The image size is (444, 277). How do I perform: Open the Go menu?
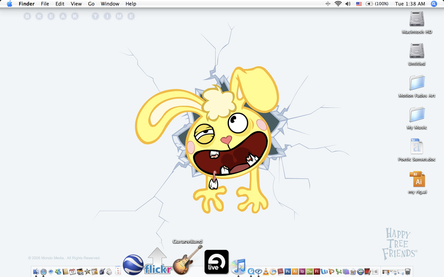pyautogui.click(x=91, y=4)
